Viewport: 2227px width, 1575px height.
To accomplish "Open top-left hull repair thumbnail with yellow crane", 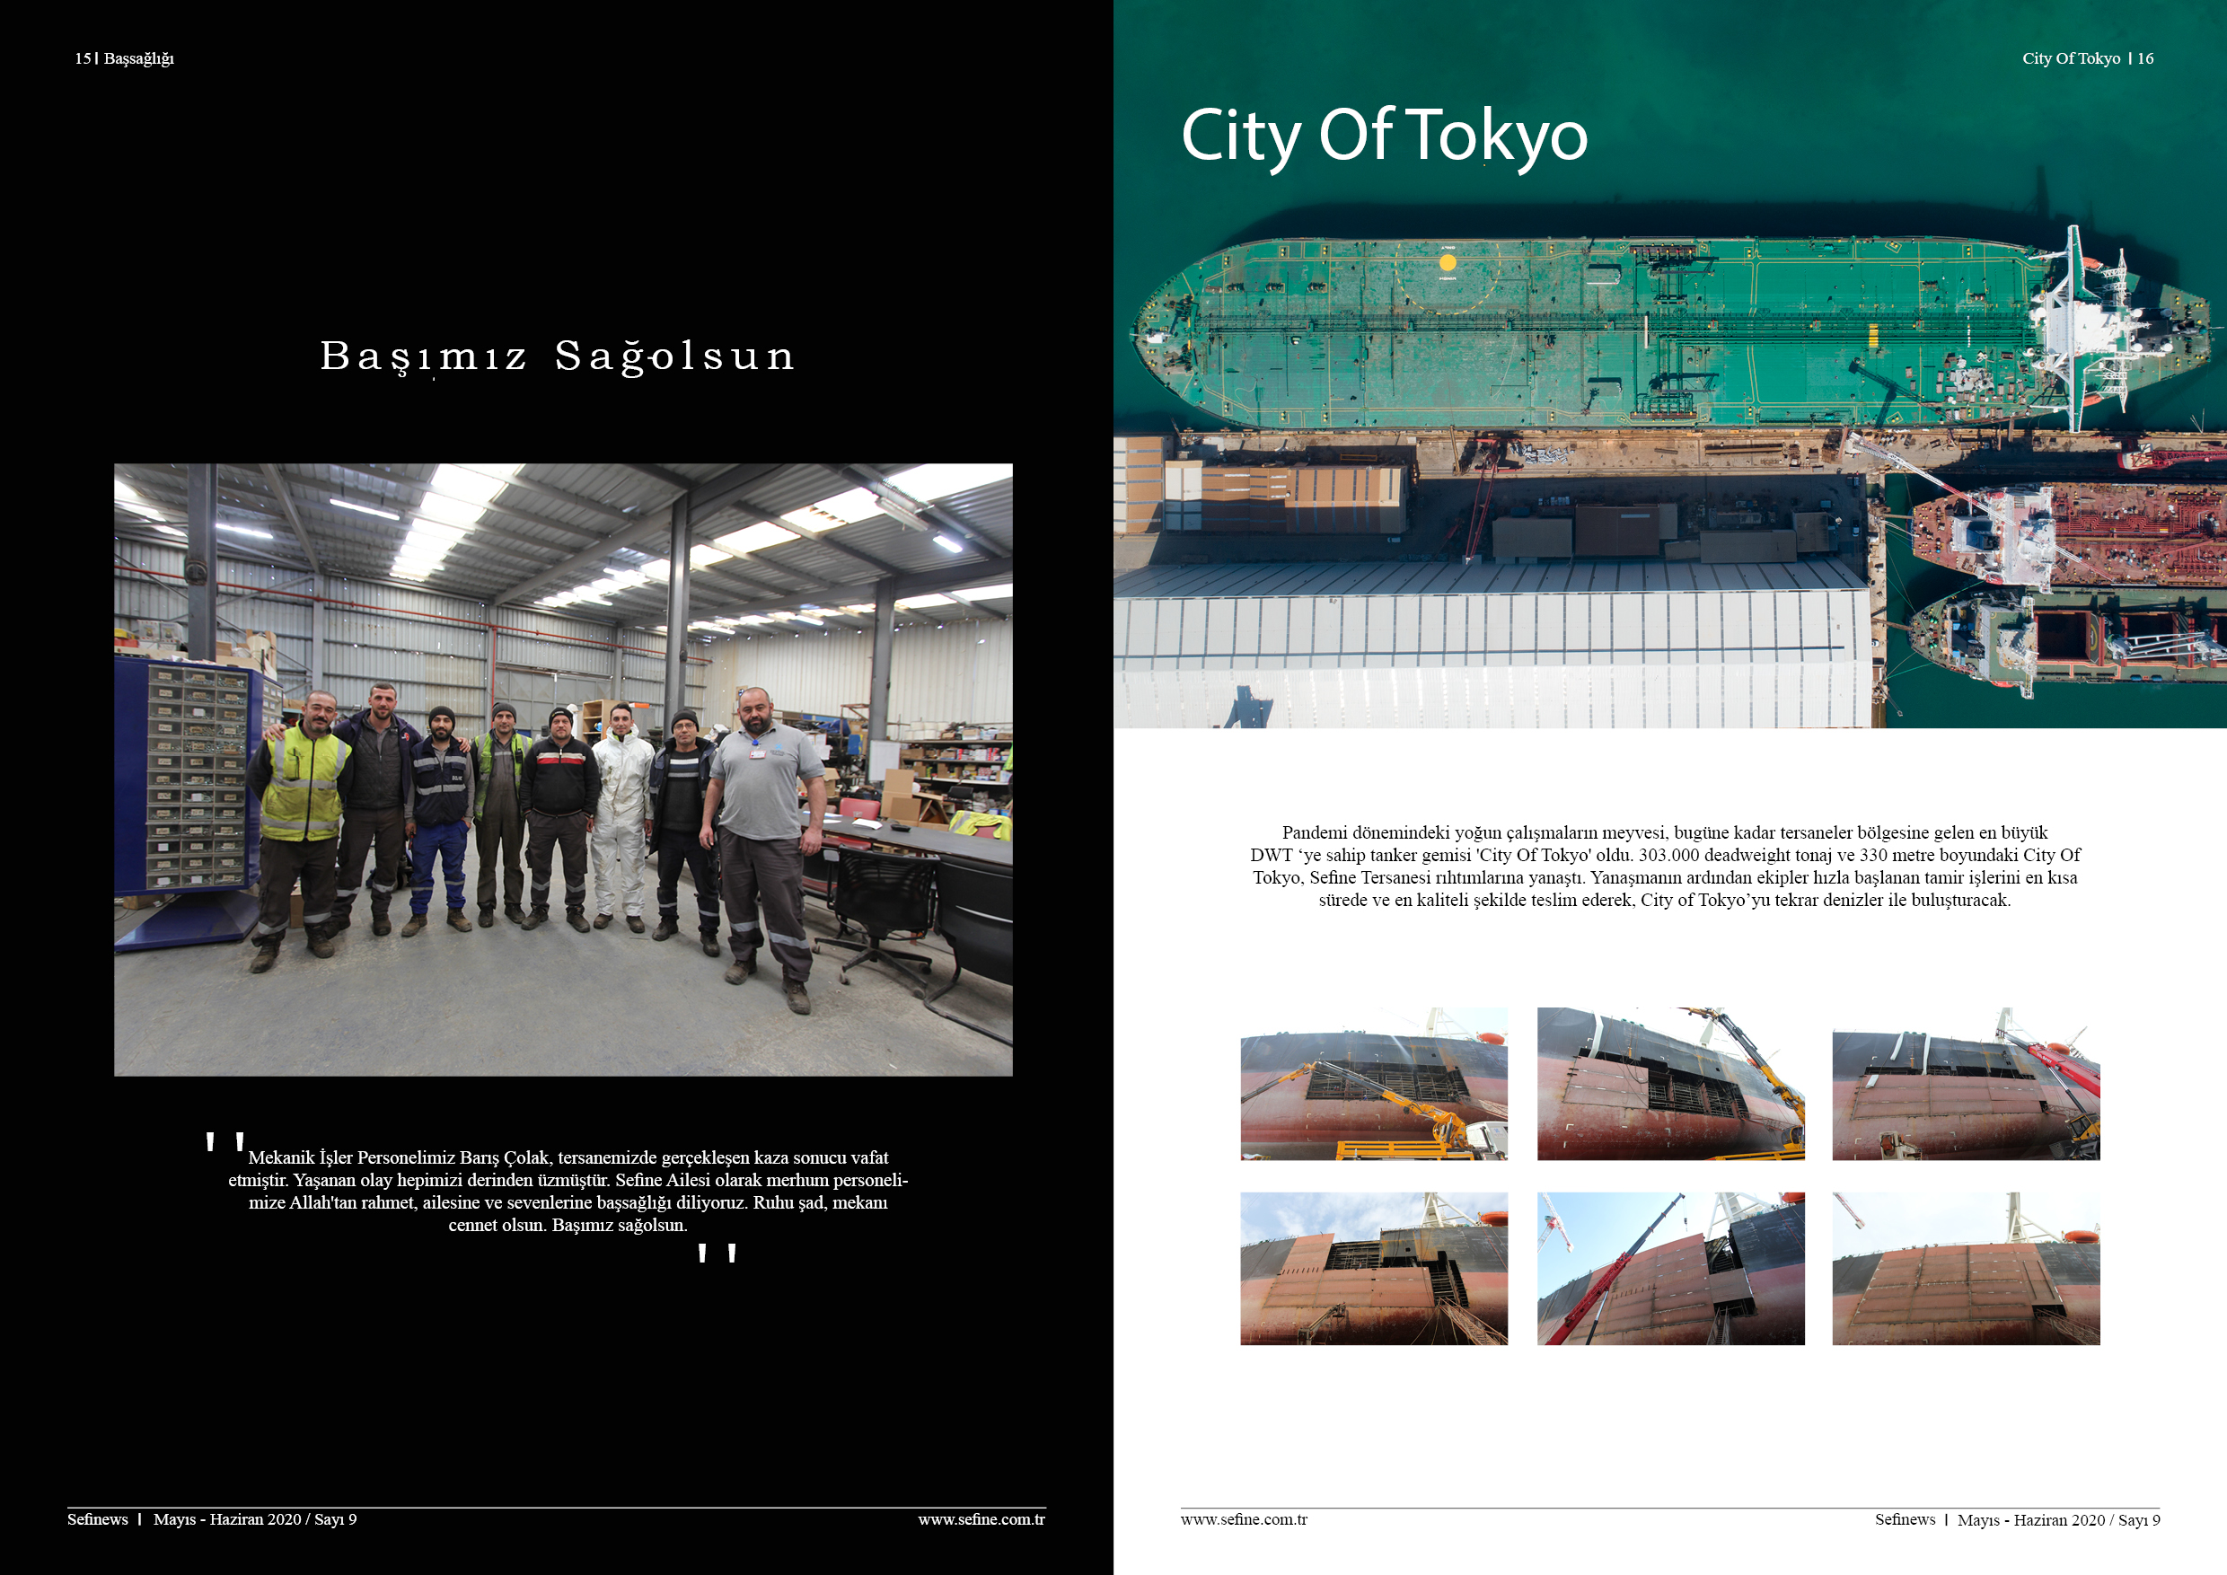I will tap(1373, 1083).
